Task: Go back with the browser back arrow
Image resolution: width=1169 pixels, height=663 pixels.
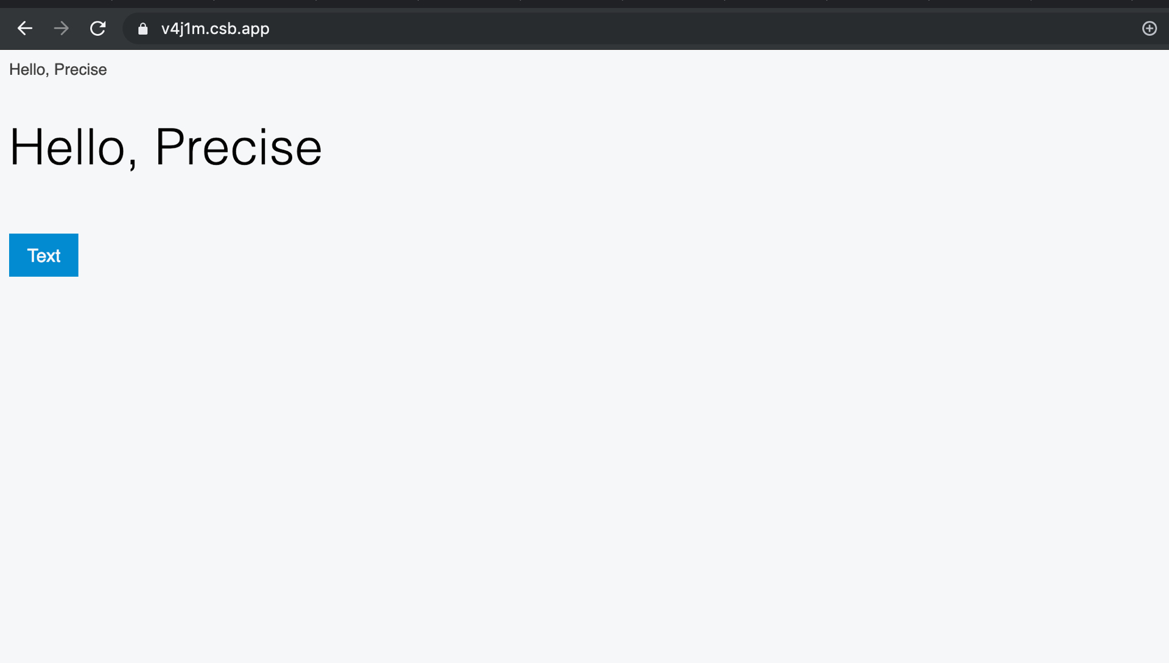Action: tap(25, 29)
